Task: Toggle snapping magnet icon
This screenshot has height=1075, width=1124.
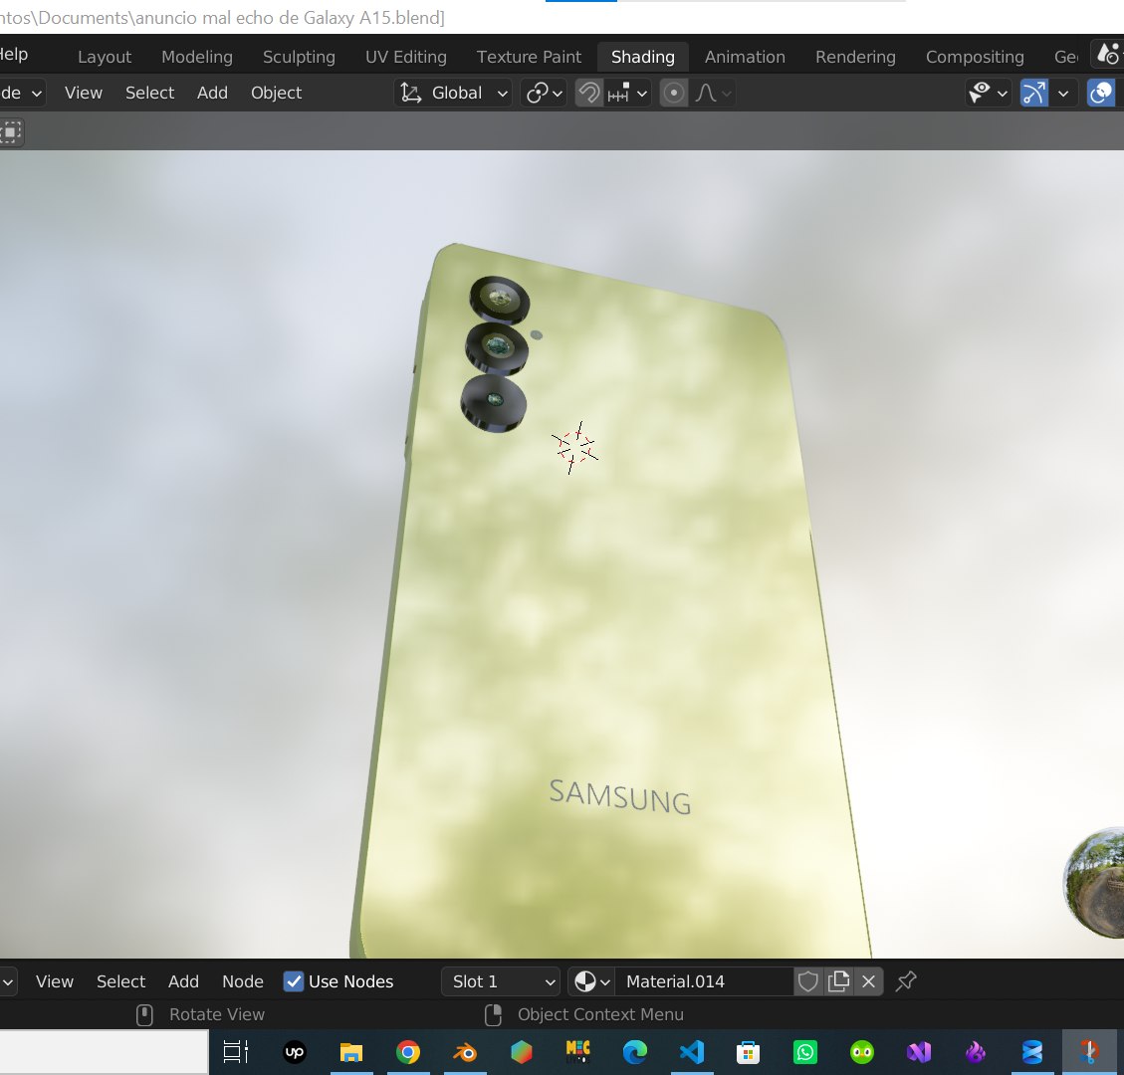Action: click(x=589, y=94)
